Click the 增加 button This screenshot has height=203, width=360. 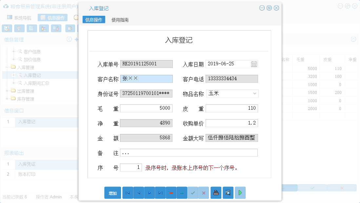(112, 193)
